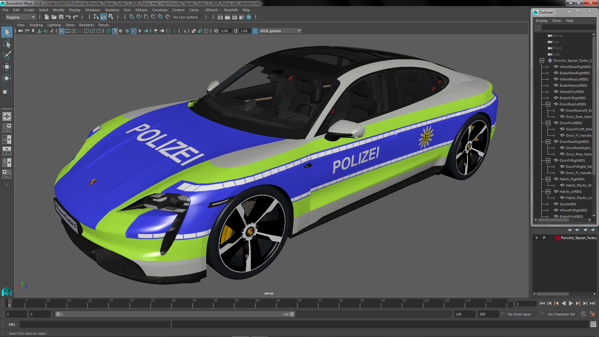Toggle use all lights in viewport

140,31
